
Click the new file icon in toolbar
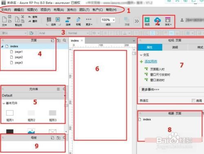click(x=4, y=20)
